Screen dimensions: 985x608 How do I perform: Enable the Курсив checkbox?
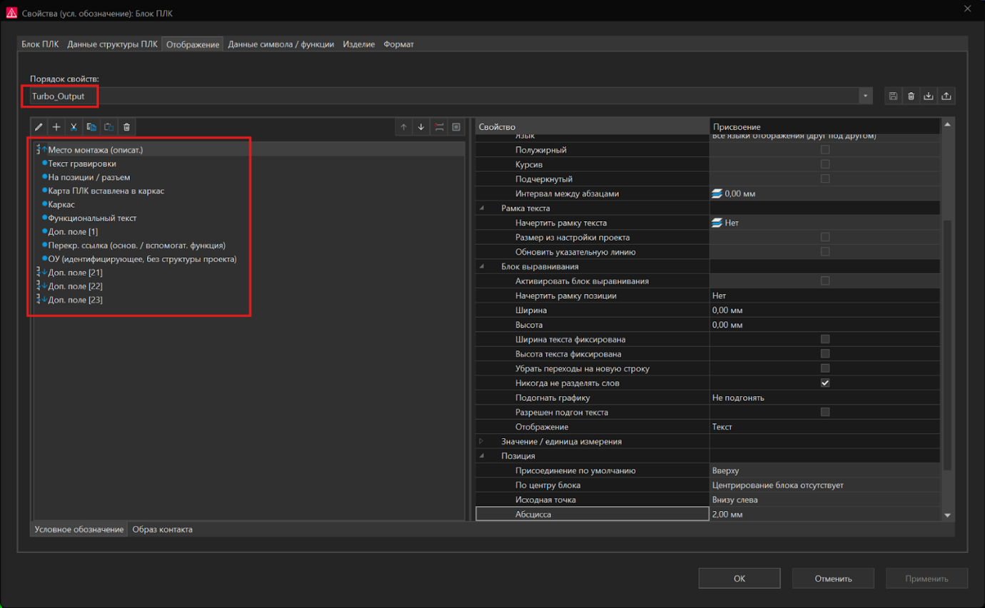(x=825, y=163)
